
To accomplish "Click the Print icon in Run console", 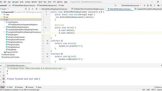I will coord(4,82).
